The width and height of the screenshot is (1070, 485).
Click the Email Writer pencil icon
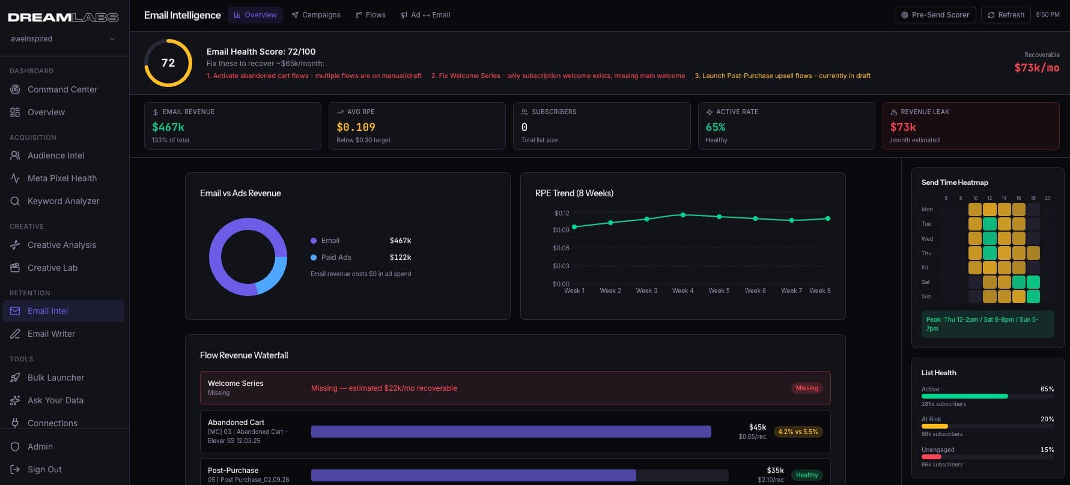click(15, 334)
